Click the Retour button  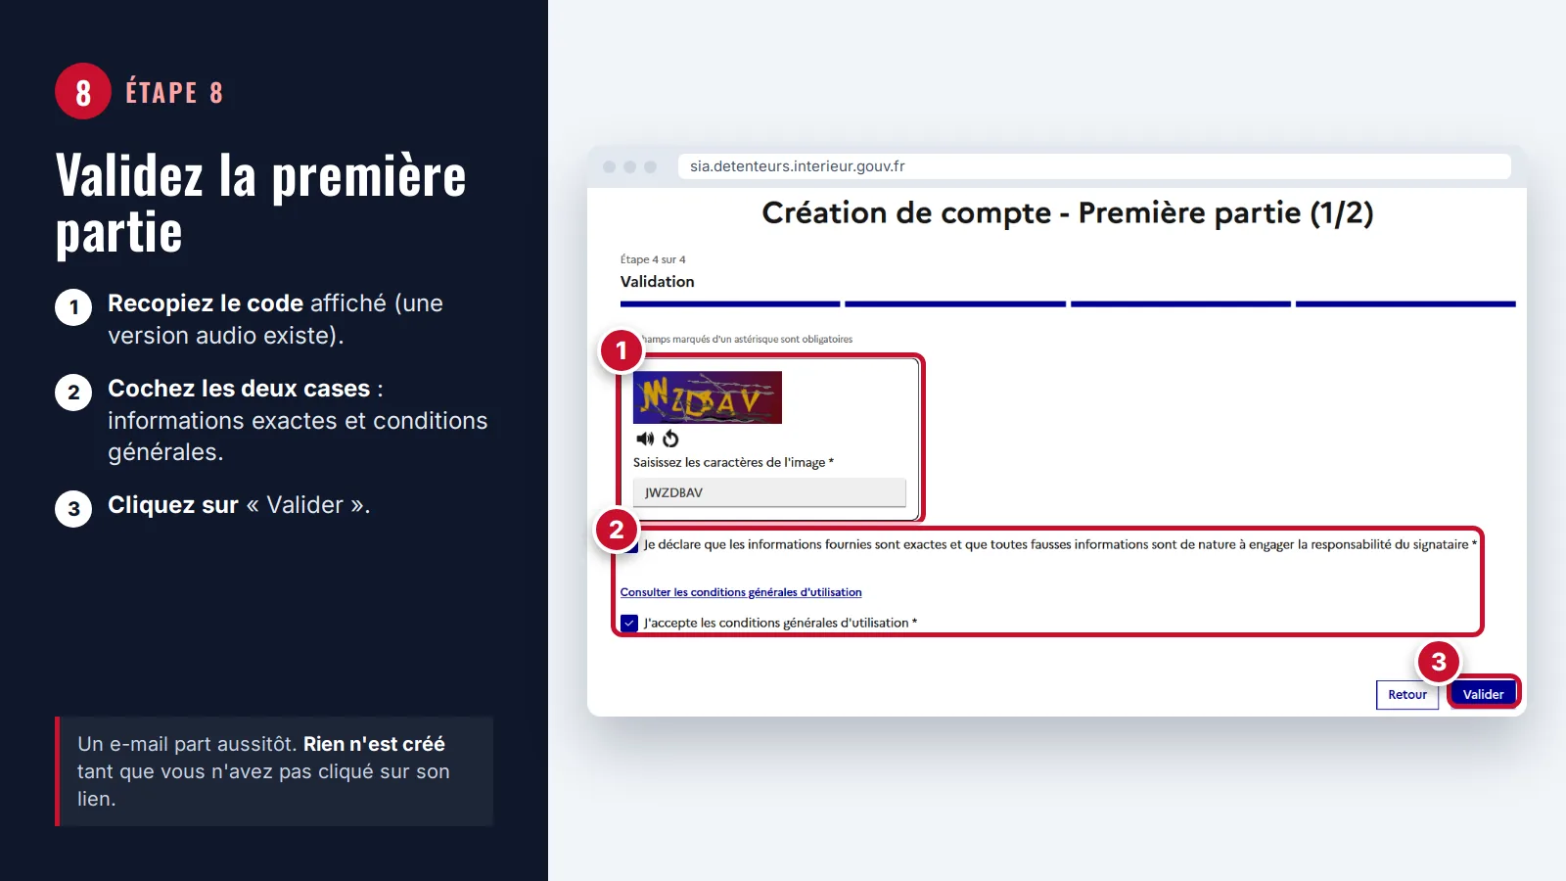[x=1407, y=694]
